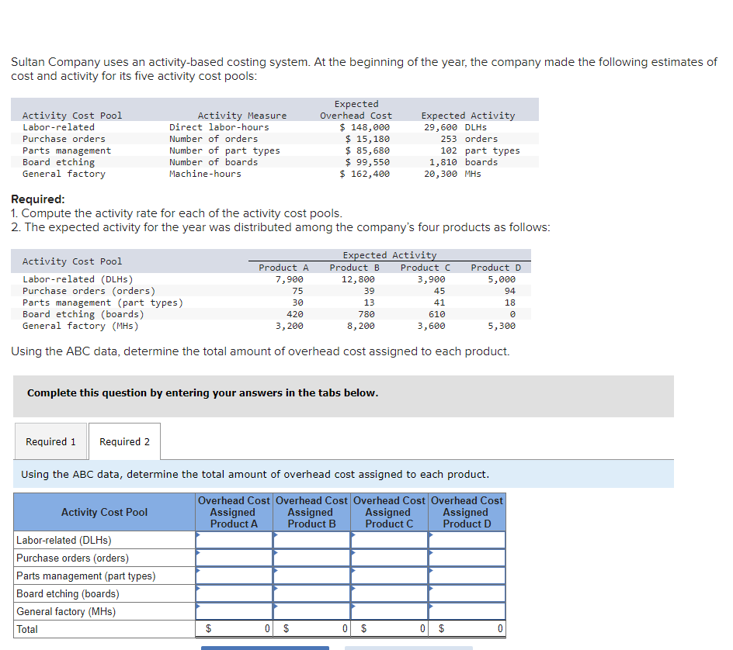The image size is (733, 650).
Task: Enter General factory overhead for Product B
Action: (x=311, y=611)
